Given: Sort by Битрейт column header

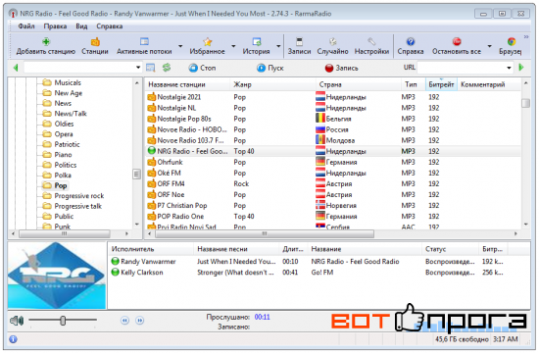Looking at the screenshot, I should 441,84.
